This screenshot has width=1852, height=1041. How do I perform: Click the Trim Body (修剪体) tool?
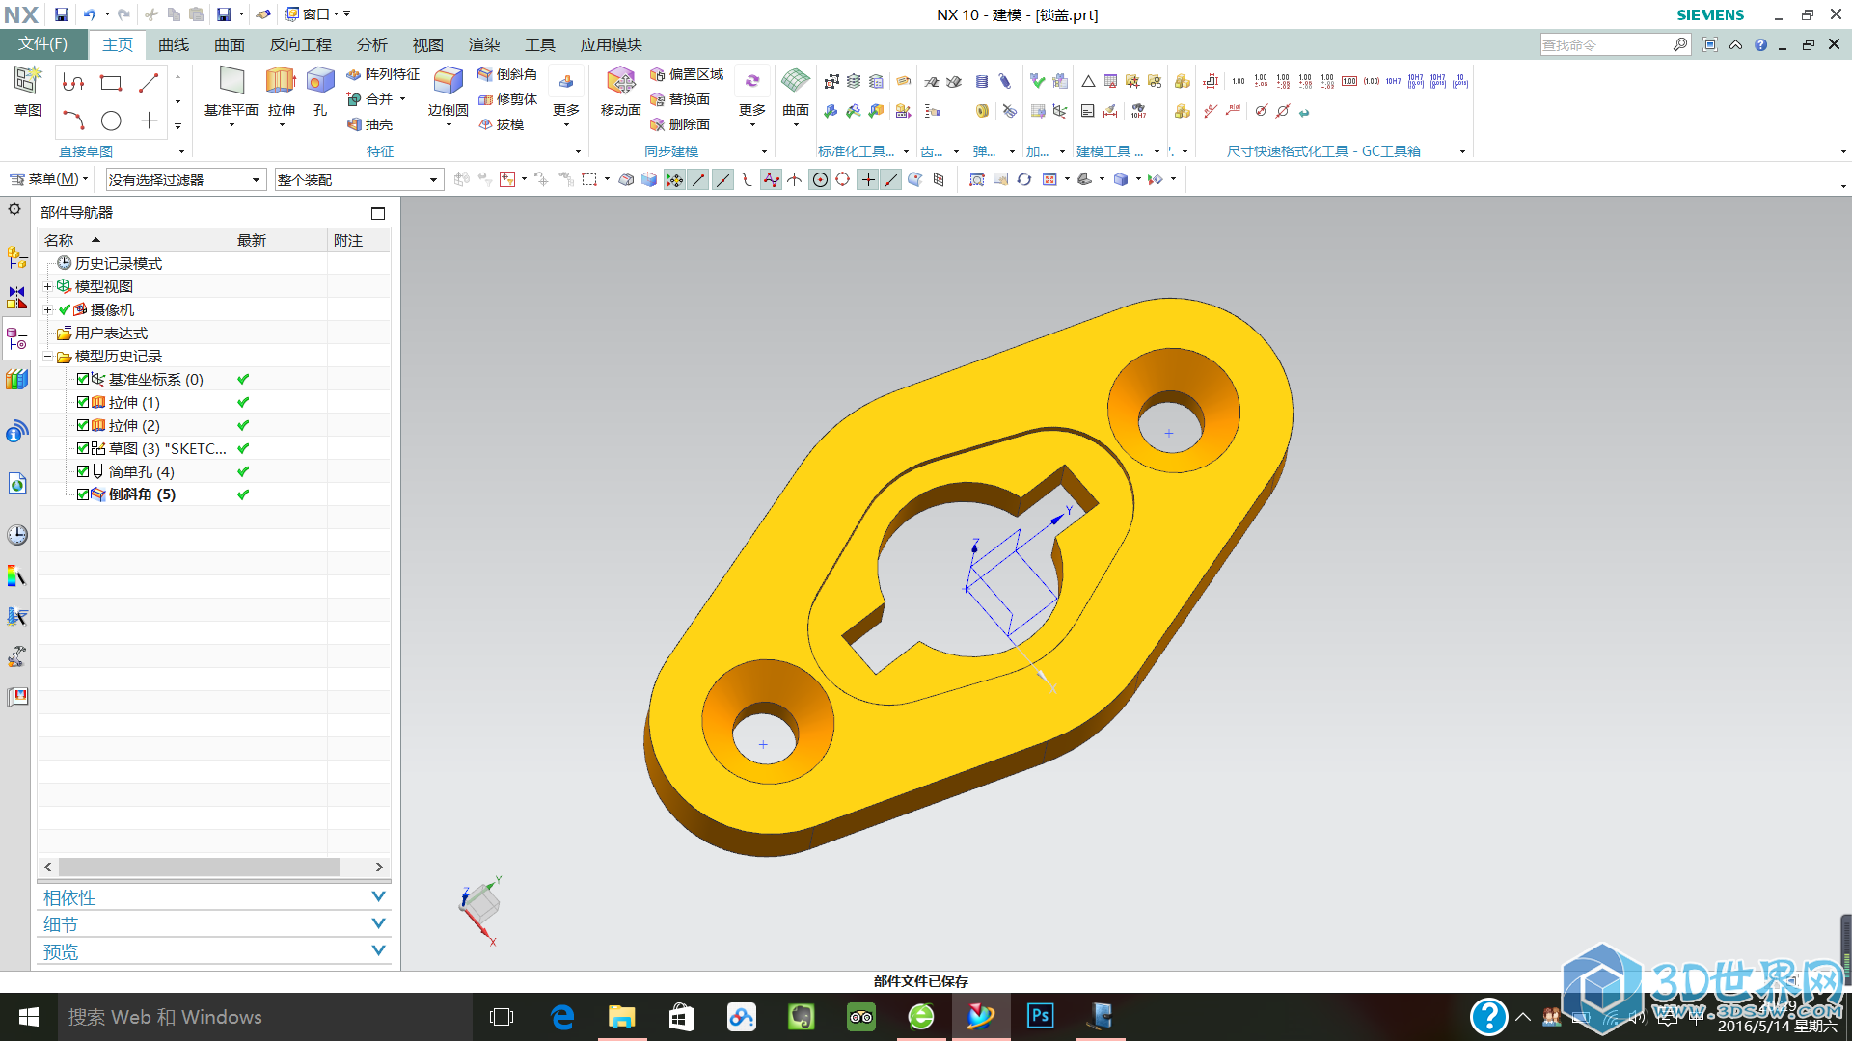(507, 99)
